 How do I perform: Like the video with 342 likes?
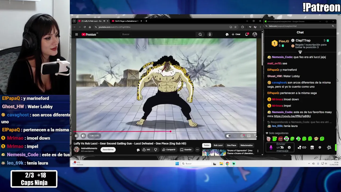pyautogui.click(x=146, y=150)
